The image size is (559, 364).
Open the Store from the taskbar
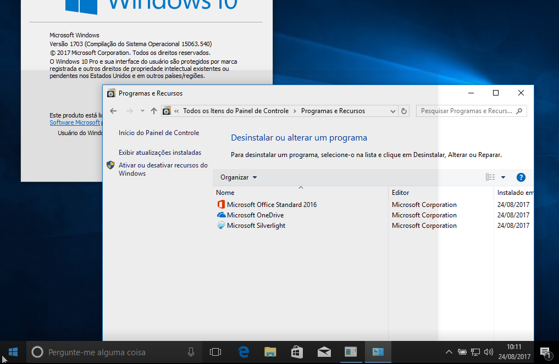tap(297, 352)
